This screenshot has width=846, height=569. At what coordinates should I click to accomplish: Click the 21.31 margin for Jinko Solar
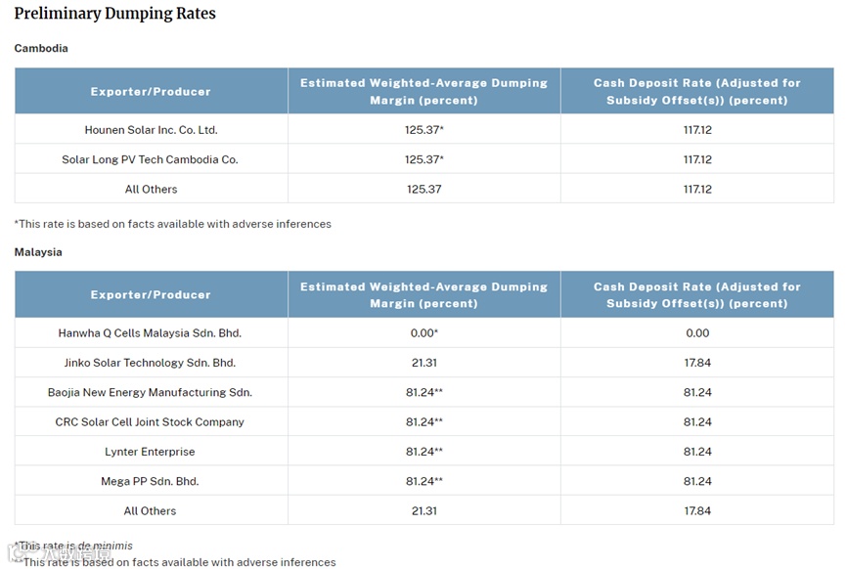tap(424, 363)
